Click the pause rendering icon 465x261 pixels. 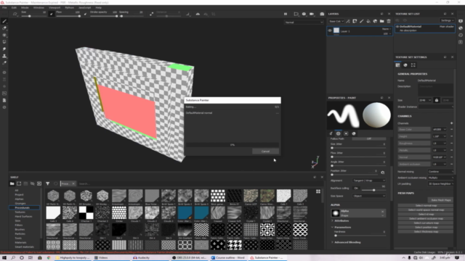(x=286, y=14)
